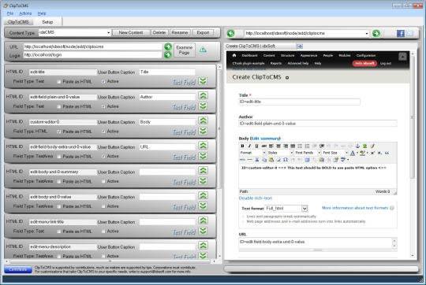
Task: Open the text color picker arrow
Action: point(357,153)
